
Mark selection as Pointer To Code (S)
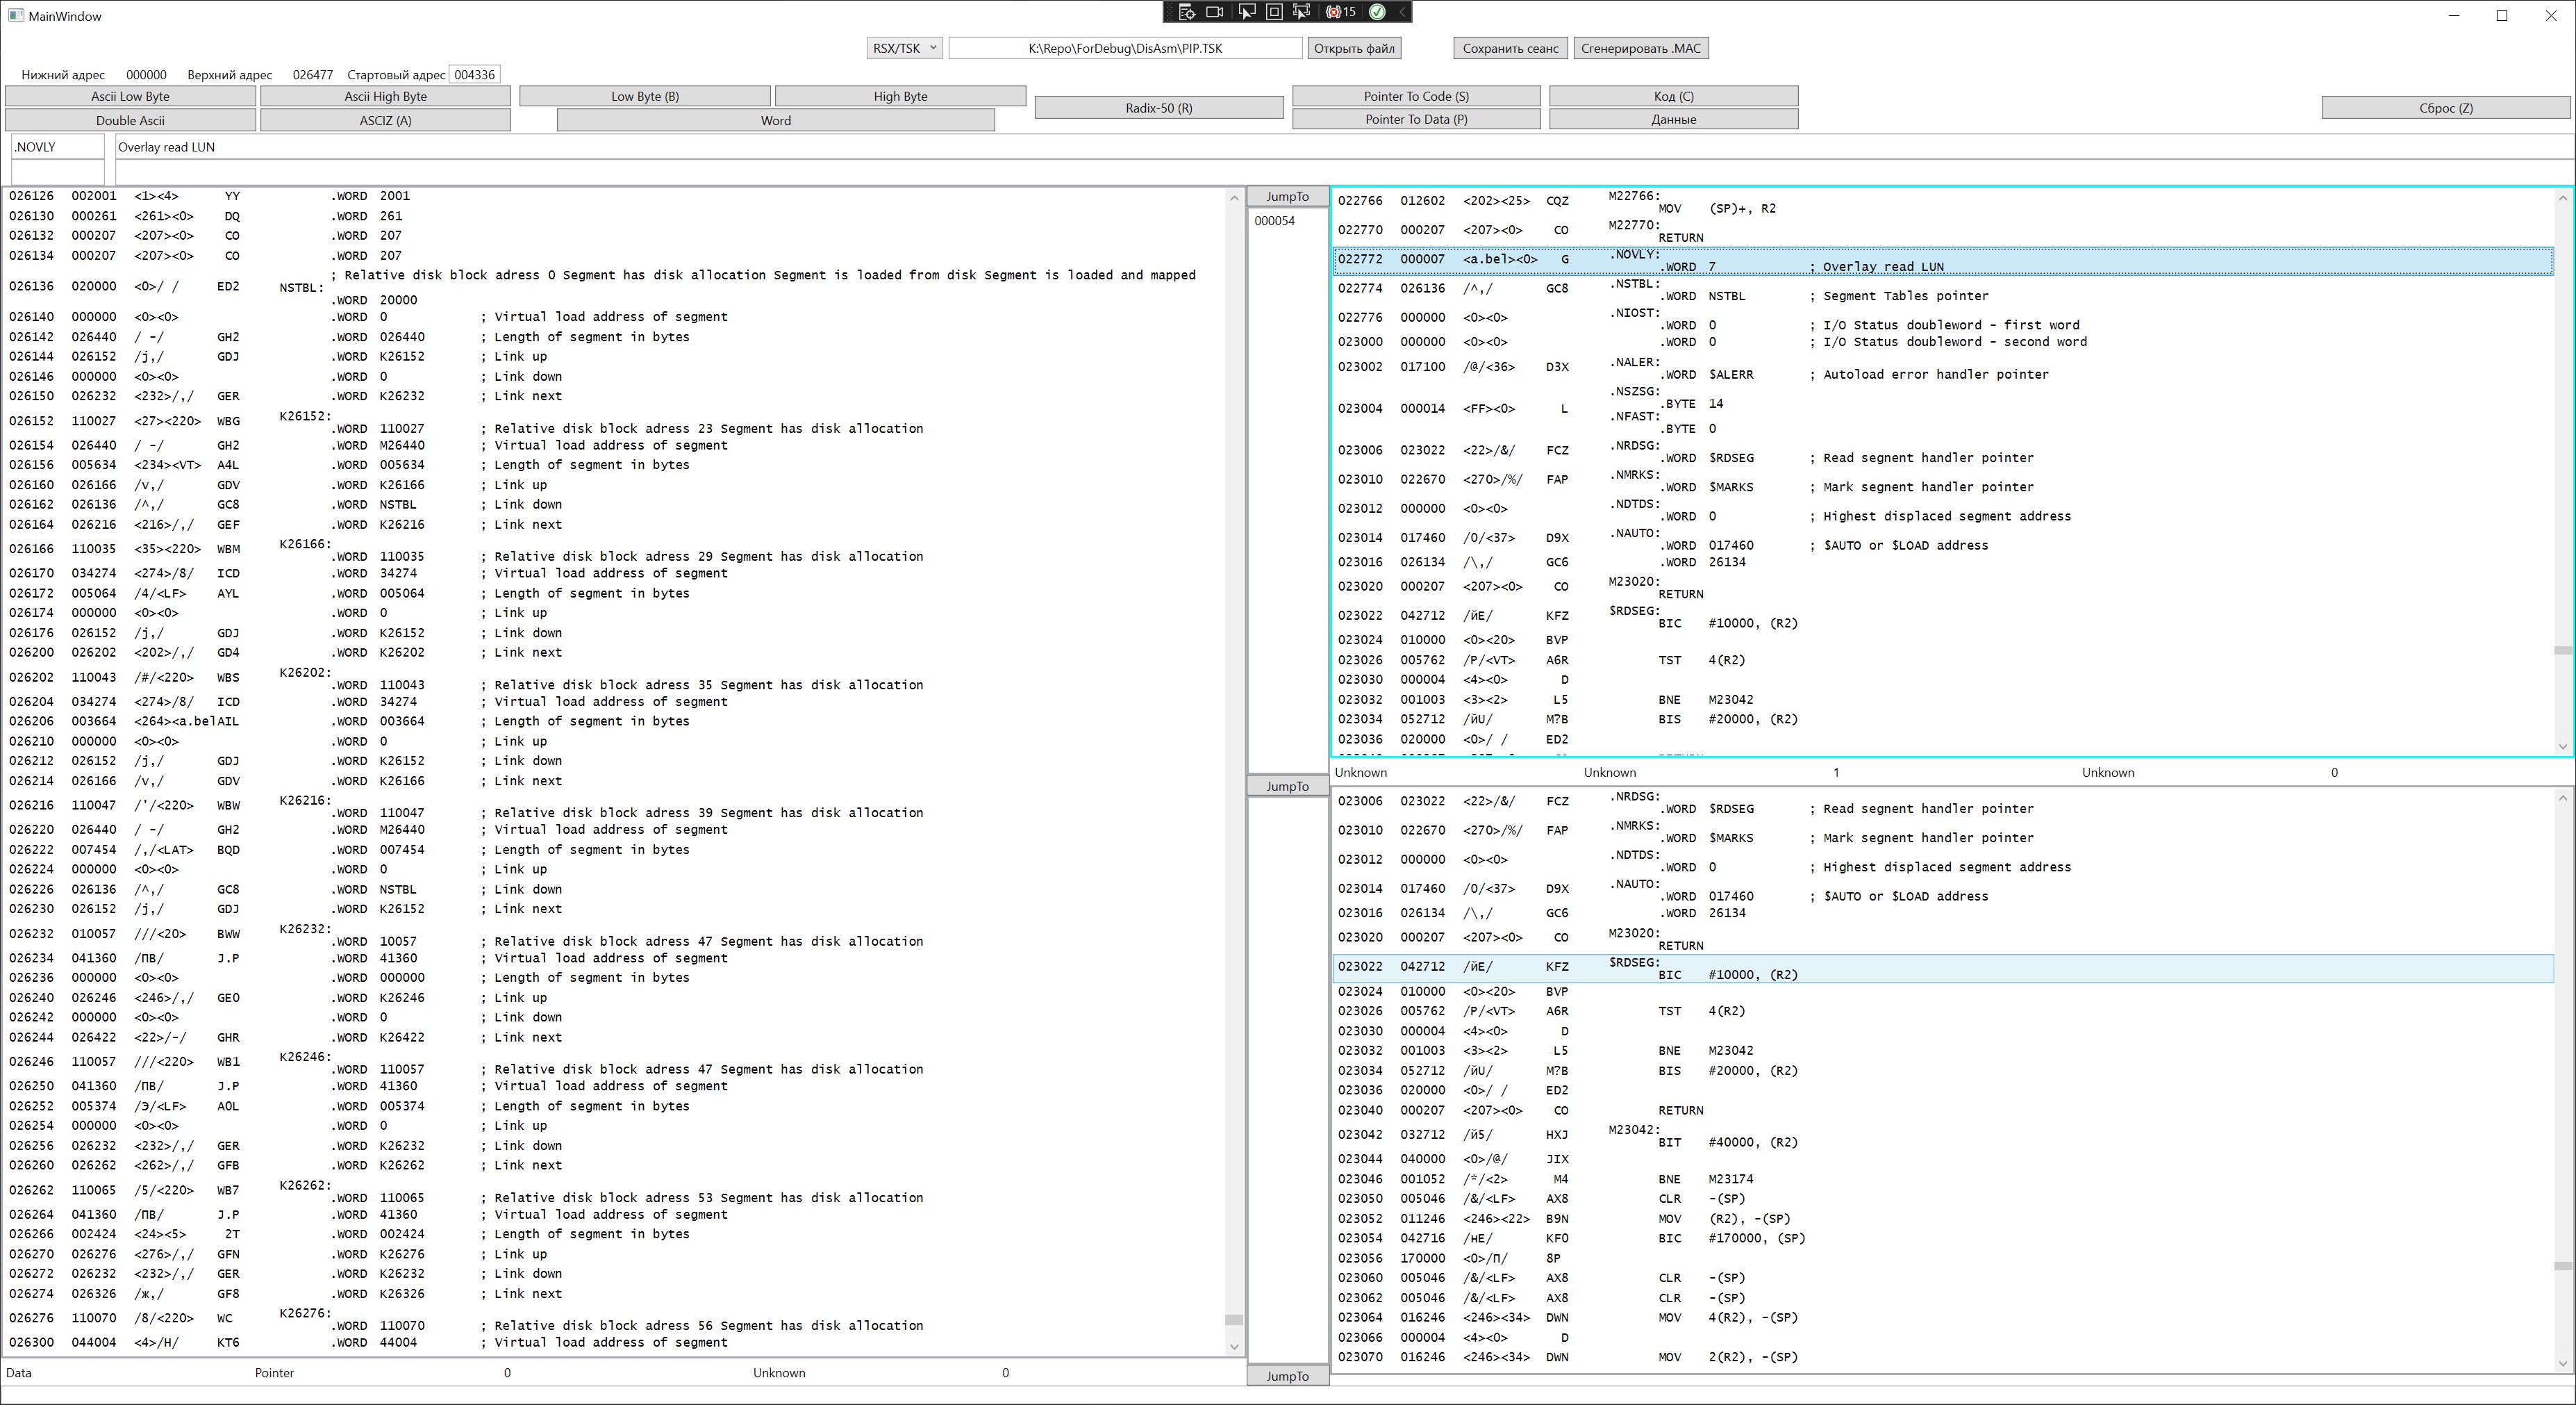coord(1415,96)
